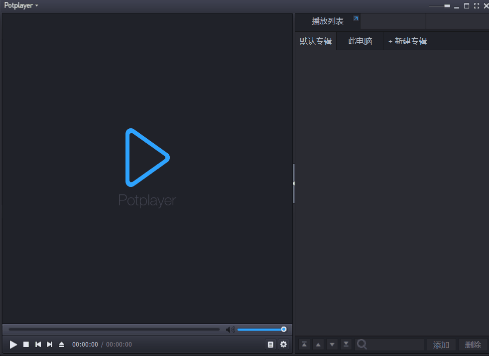Open the control panel gear icon

click(x=283, y=345)
